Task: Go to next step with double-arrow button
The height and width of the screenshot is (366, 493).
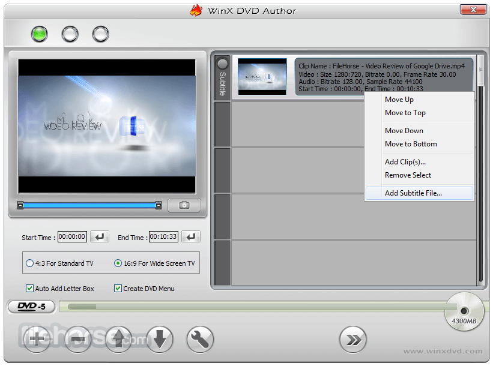Action: (x=353, y=340)
